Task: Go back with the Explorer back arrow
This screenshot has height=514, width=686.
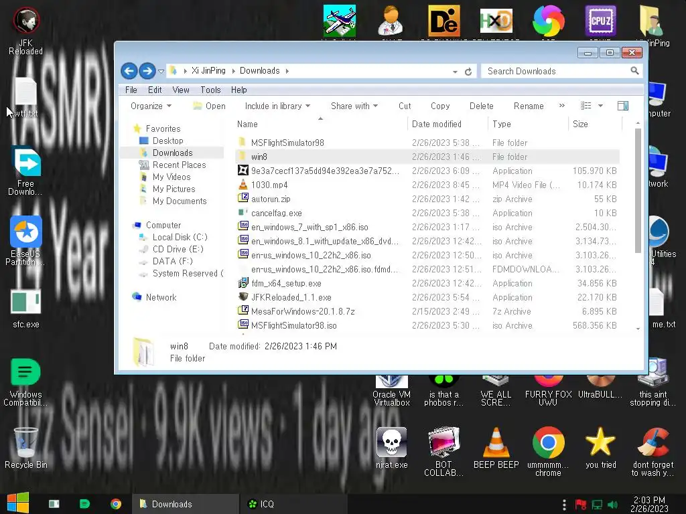Action: (x=129, y=71)
